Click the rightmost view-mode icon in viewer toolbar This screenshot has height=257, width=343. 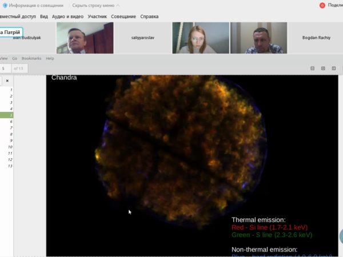click(334, 69)
